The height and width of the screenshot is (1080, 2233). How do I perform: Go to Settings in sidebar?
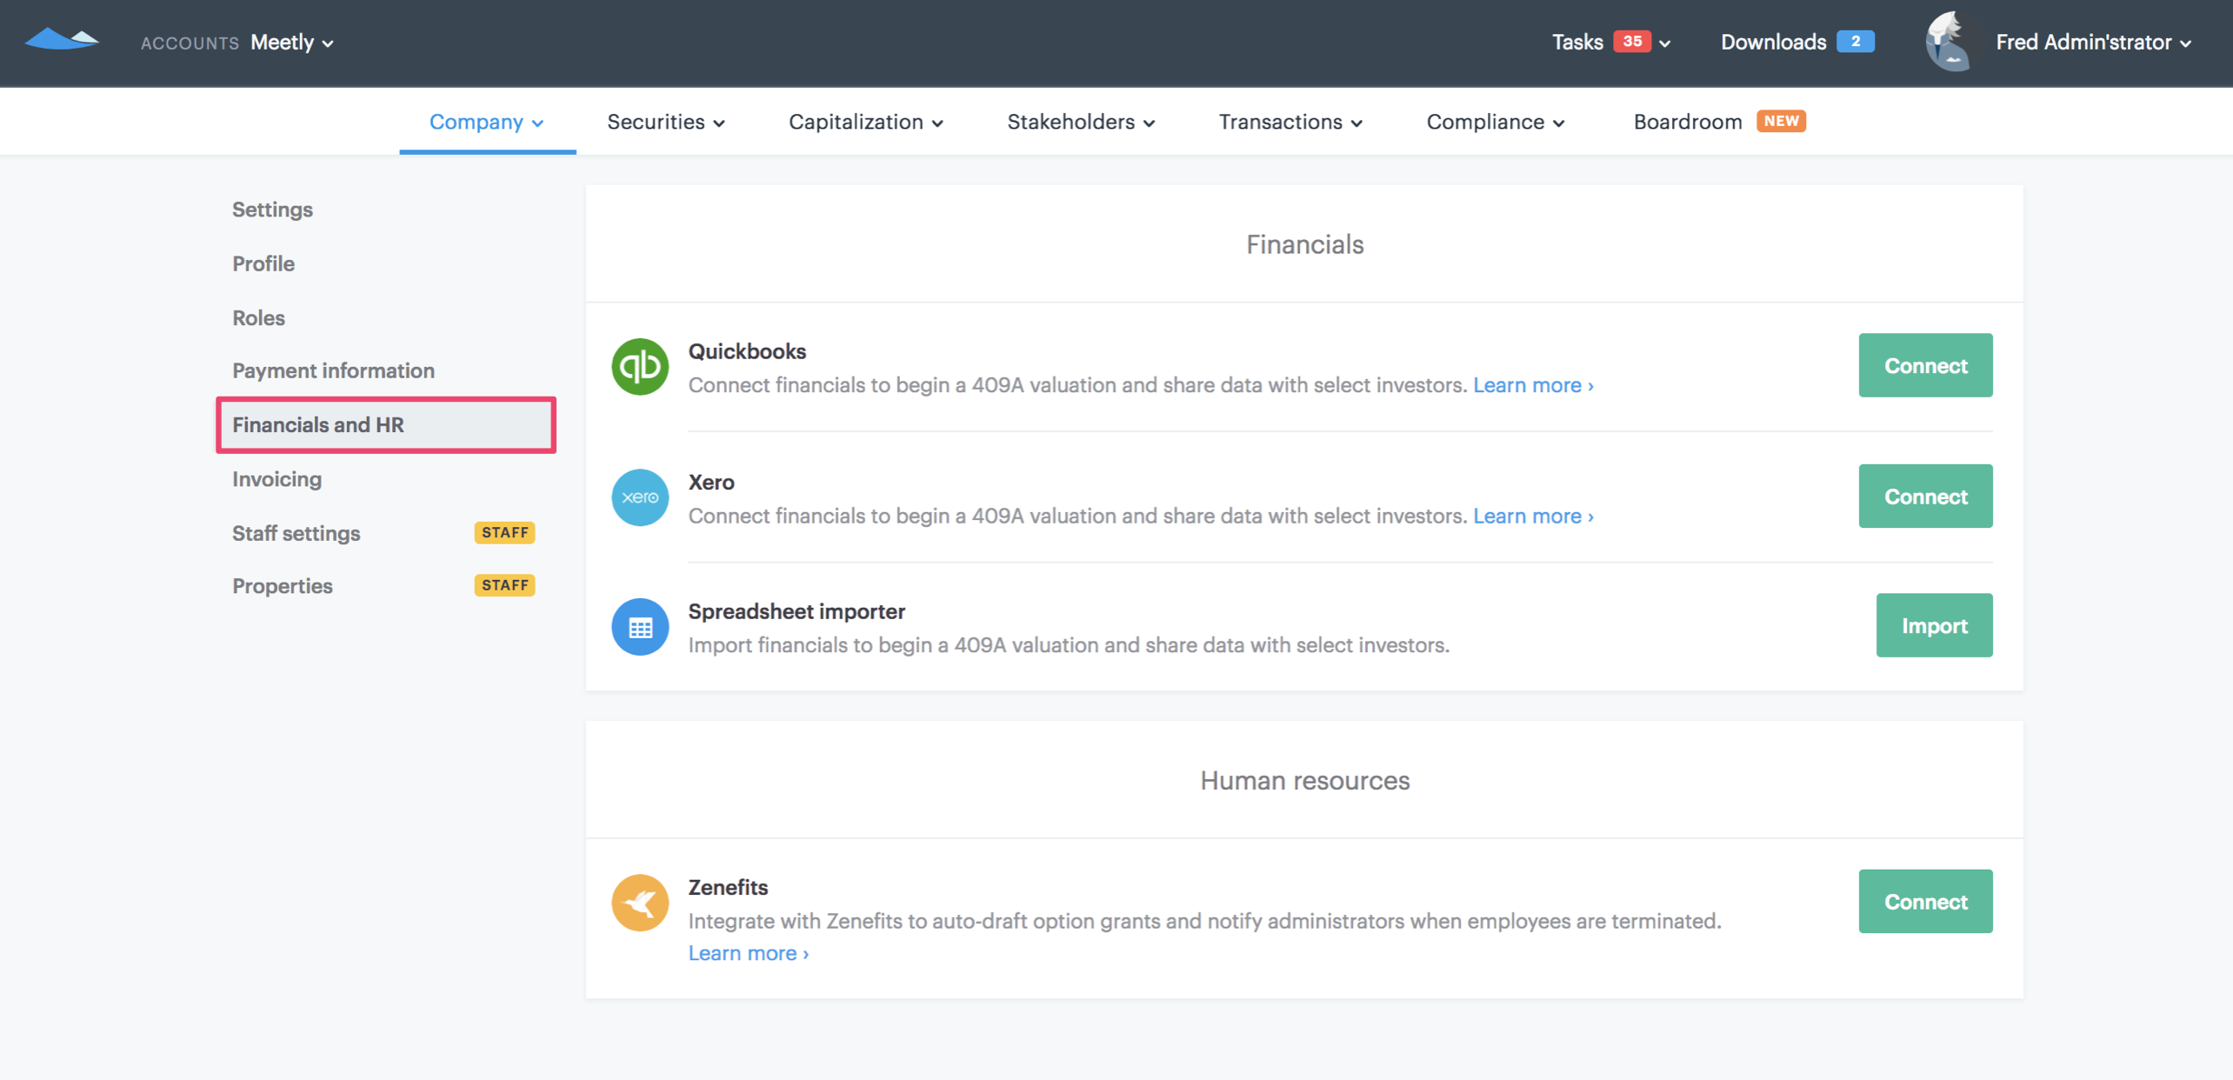[272, 210]
